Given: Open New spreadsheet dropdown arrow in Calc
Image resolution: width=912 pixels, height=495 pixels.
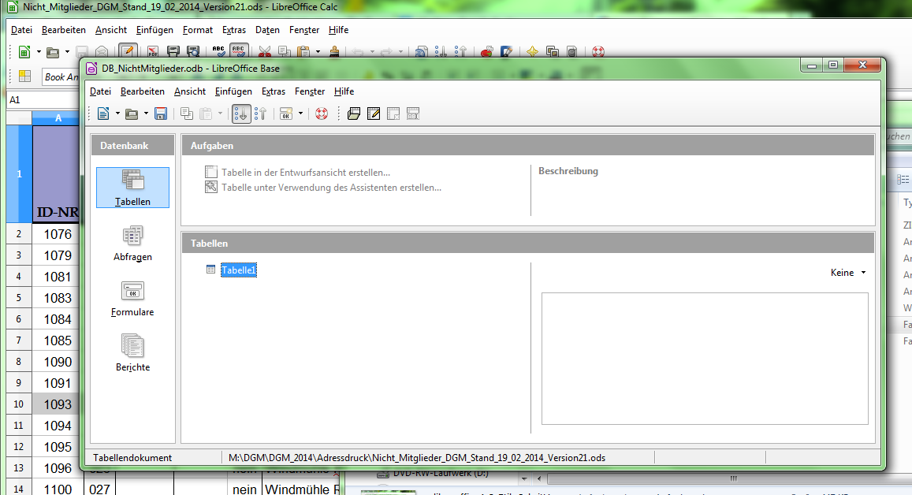Looking at the screenshot, I should point(39,52).
